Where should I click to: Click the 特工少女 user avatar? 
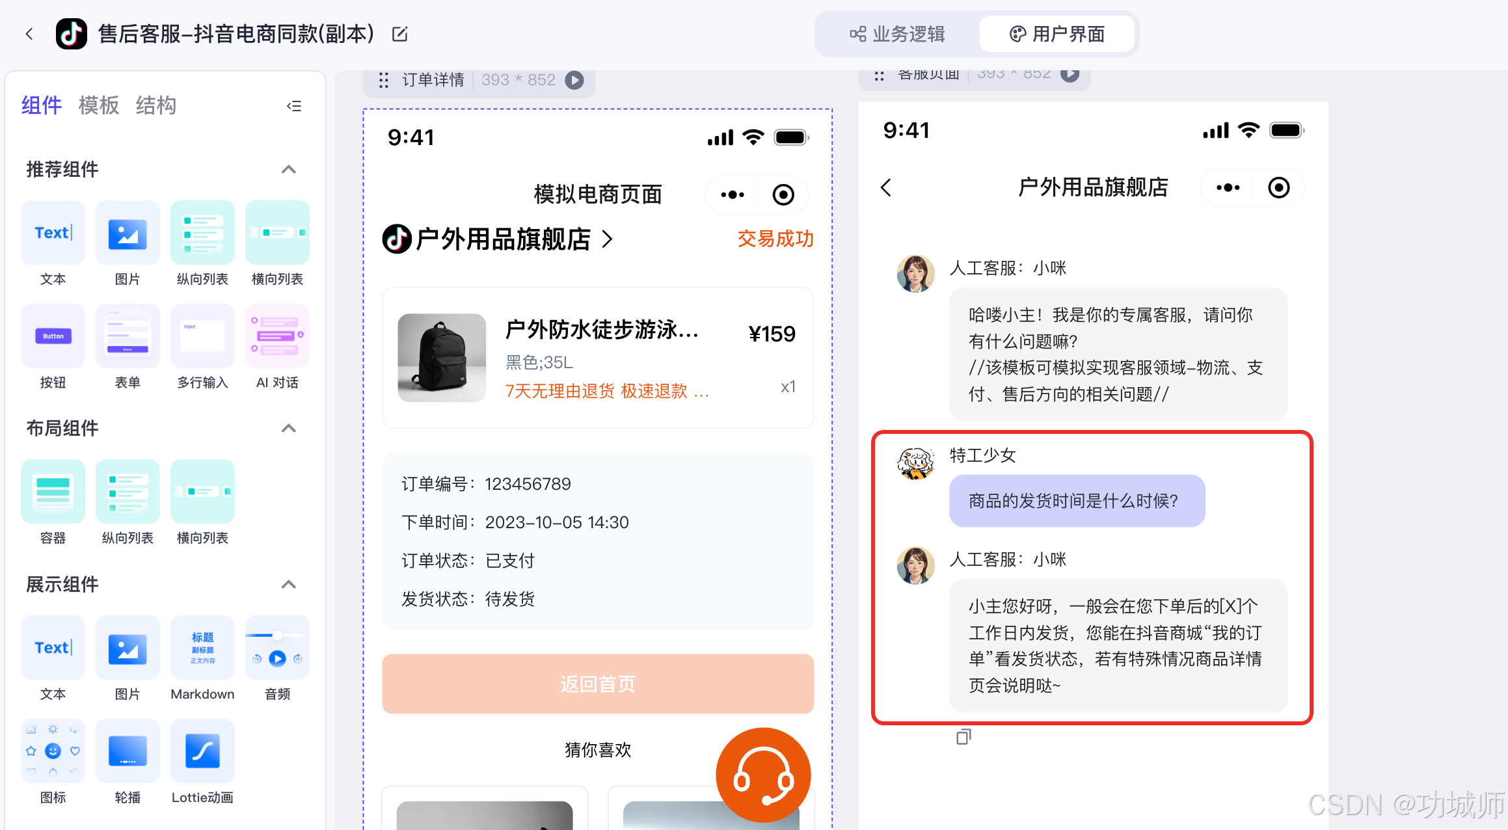[915, 463]
